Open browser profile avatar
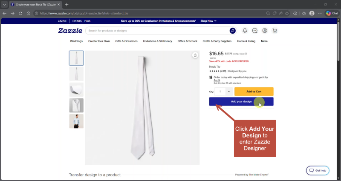The height and width of the screenshot is (181, 341). click(x=312, y=14)
